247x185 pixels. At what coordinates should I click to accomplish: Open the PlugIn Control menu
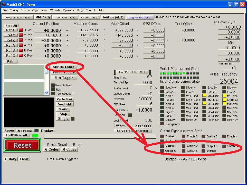(86, 10)
